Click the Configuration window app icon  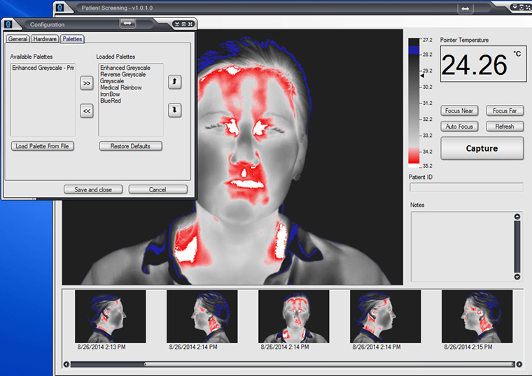click(x=8, y=24)
